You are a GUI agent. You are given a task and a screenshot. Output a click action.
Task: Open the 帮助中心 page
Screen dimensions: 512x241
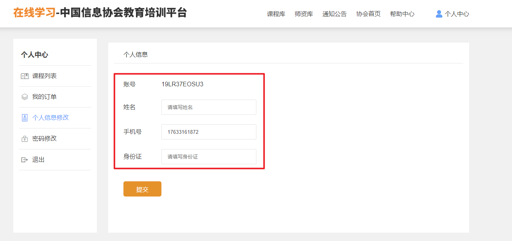click(x=402, y=14)
